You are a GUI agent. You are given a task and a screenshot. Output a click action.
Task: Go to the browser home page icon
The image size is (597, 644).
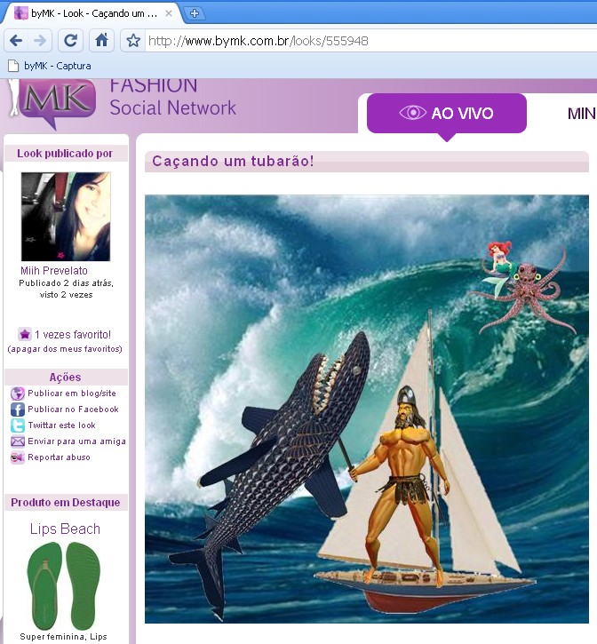(x=102, y=41)
